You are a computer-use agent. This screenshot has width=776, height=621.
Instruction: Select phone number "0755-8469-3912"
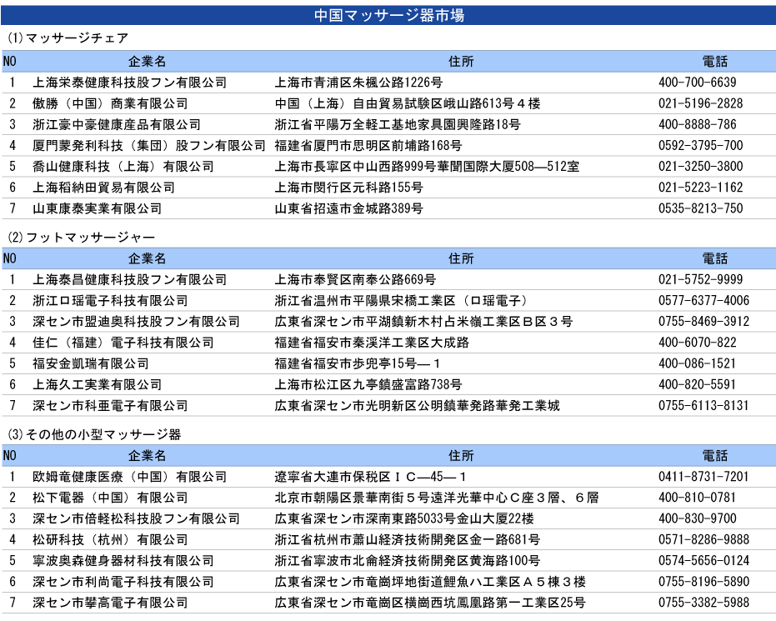coord(703,322)
